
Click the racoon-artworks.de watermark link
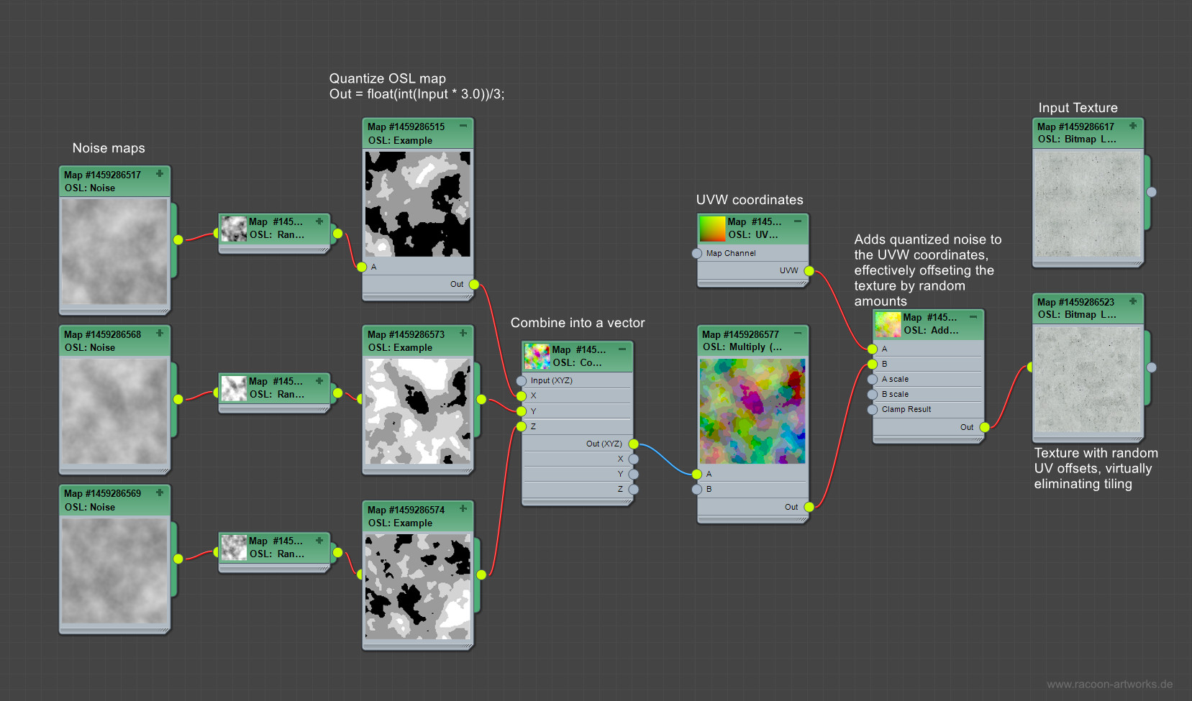click(x=1109, y=684)
